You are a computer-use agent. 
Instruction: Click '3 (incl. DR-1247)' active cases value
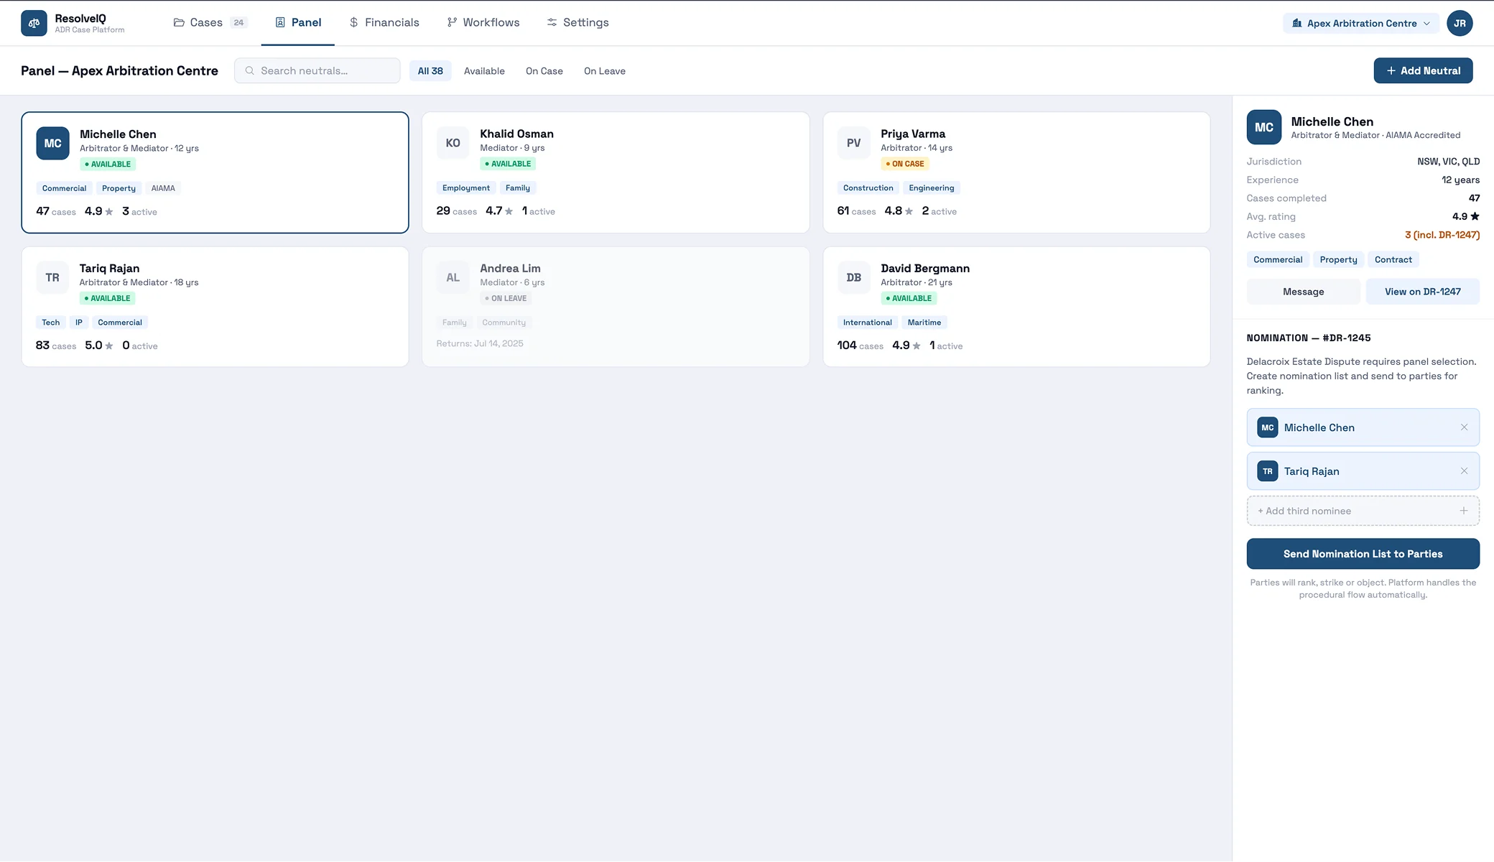point(1442,235)
